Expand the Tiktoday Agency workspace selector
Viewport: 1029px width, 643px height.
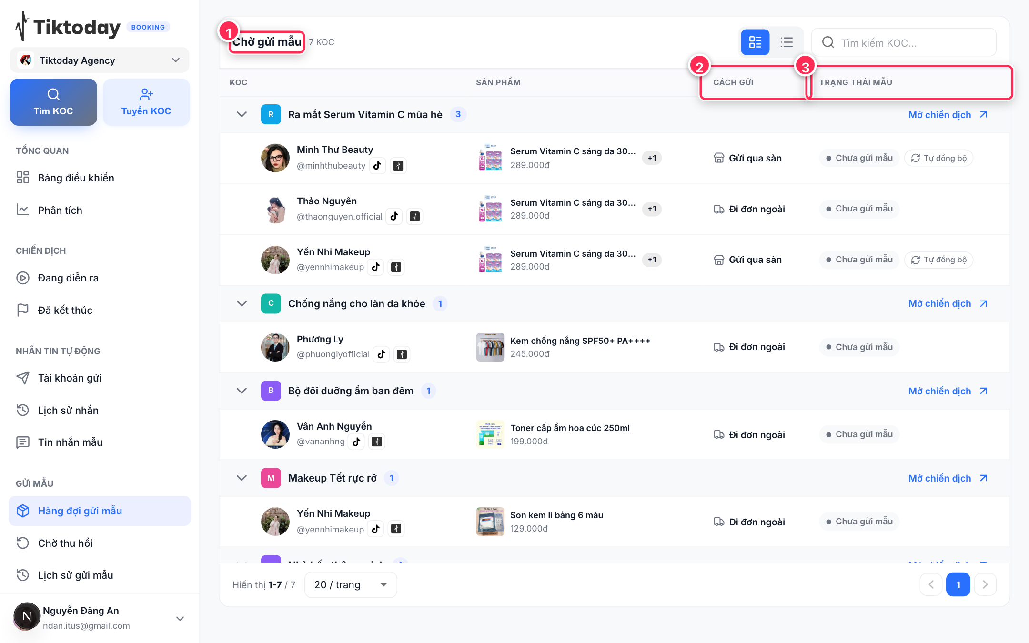(x=100, y=60)
